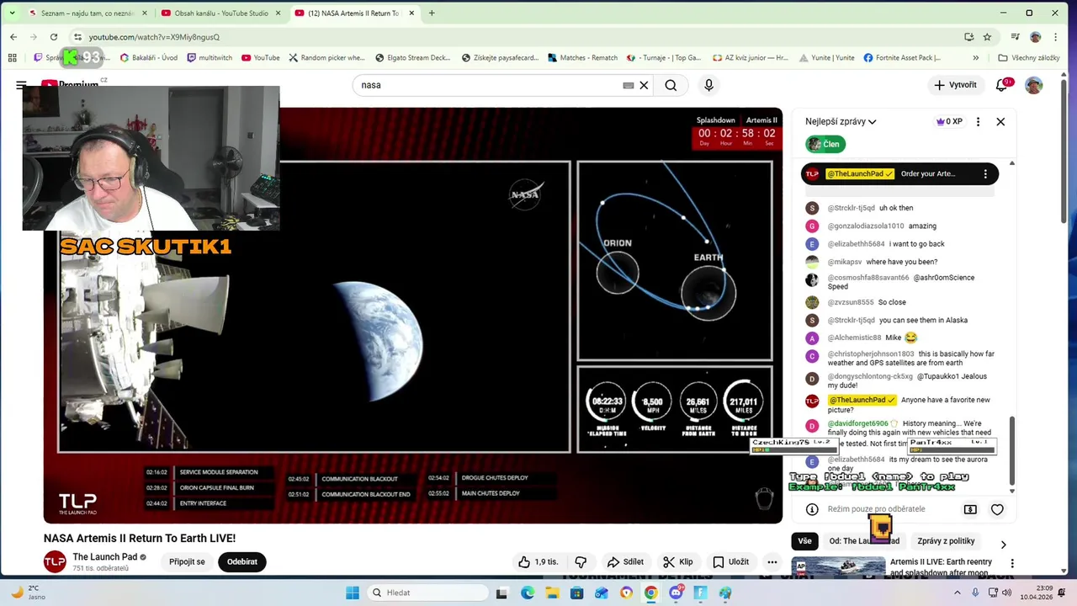Viewport: 1077px width, 606px height.
Task: Select the Vše filter chip
Action: pyautogui.click(x=805, y=541)
